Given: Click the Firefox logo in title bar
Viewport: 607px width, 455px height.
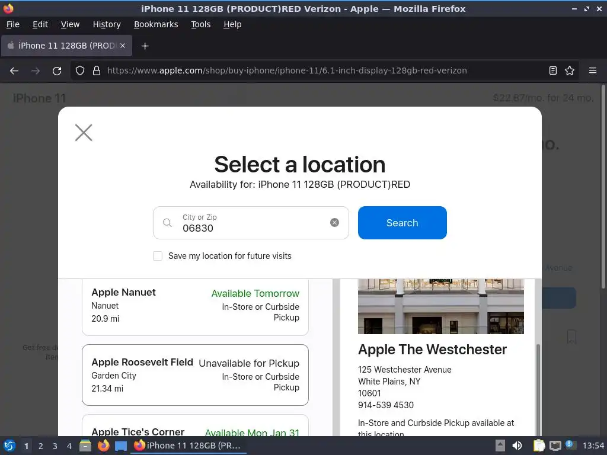Looking at the screenshot, I should (x=8, y=8).
